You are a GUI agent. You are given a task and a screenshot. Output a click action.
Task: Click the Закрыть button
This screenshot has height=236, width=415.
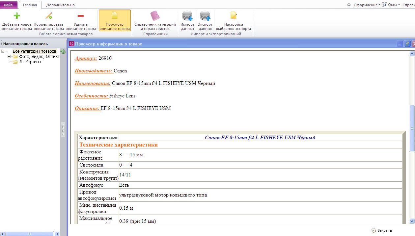pyautogui.click(x=382, y=230)
